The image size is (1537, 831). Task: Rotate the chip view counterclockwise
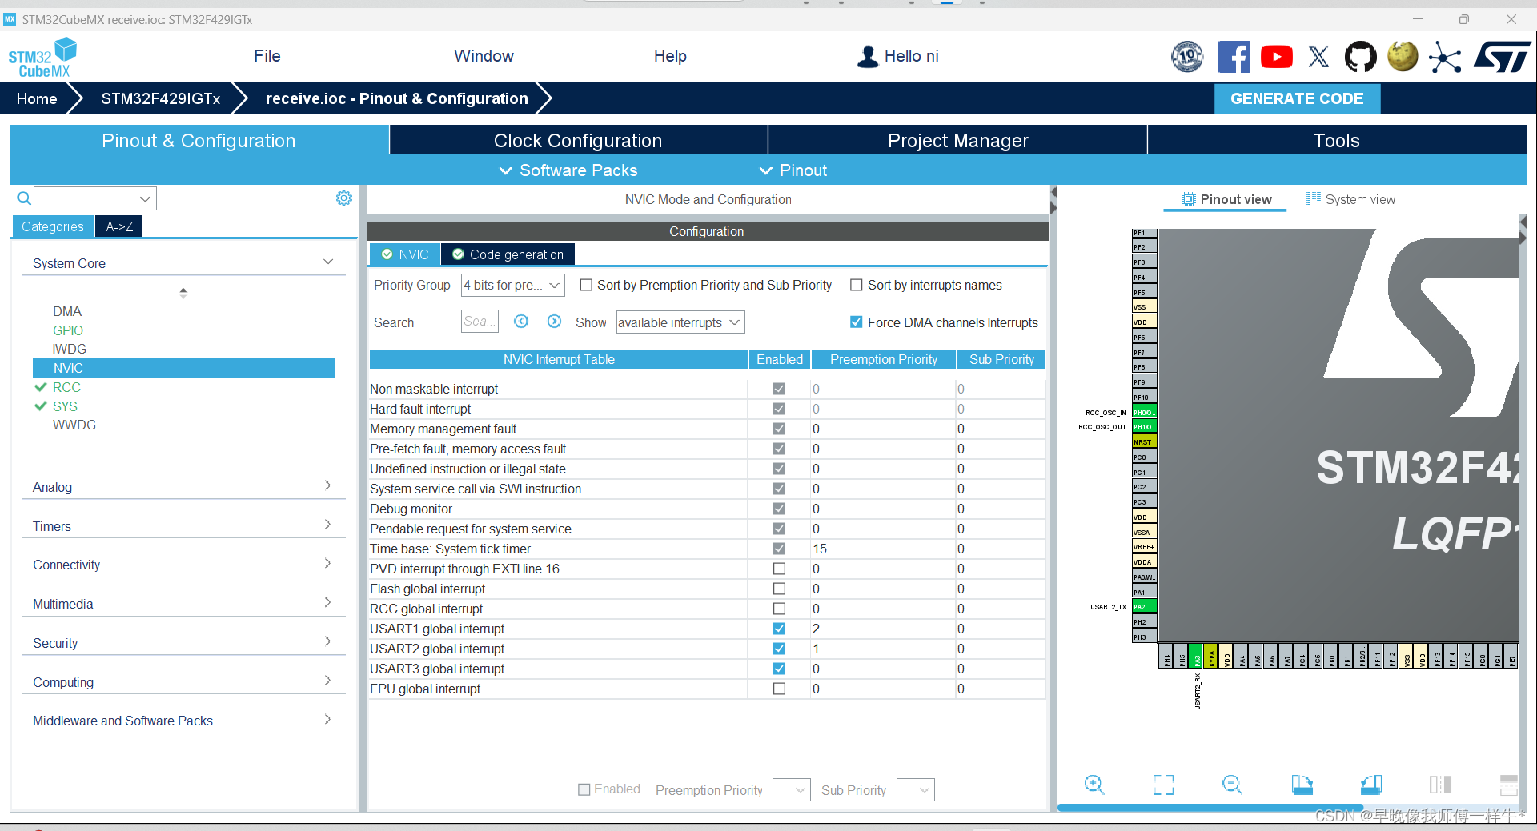tap(1370, 785)
